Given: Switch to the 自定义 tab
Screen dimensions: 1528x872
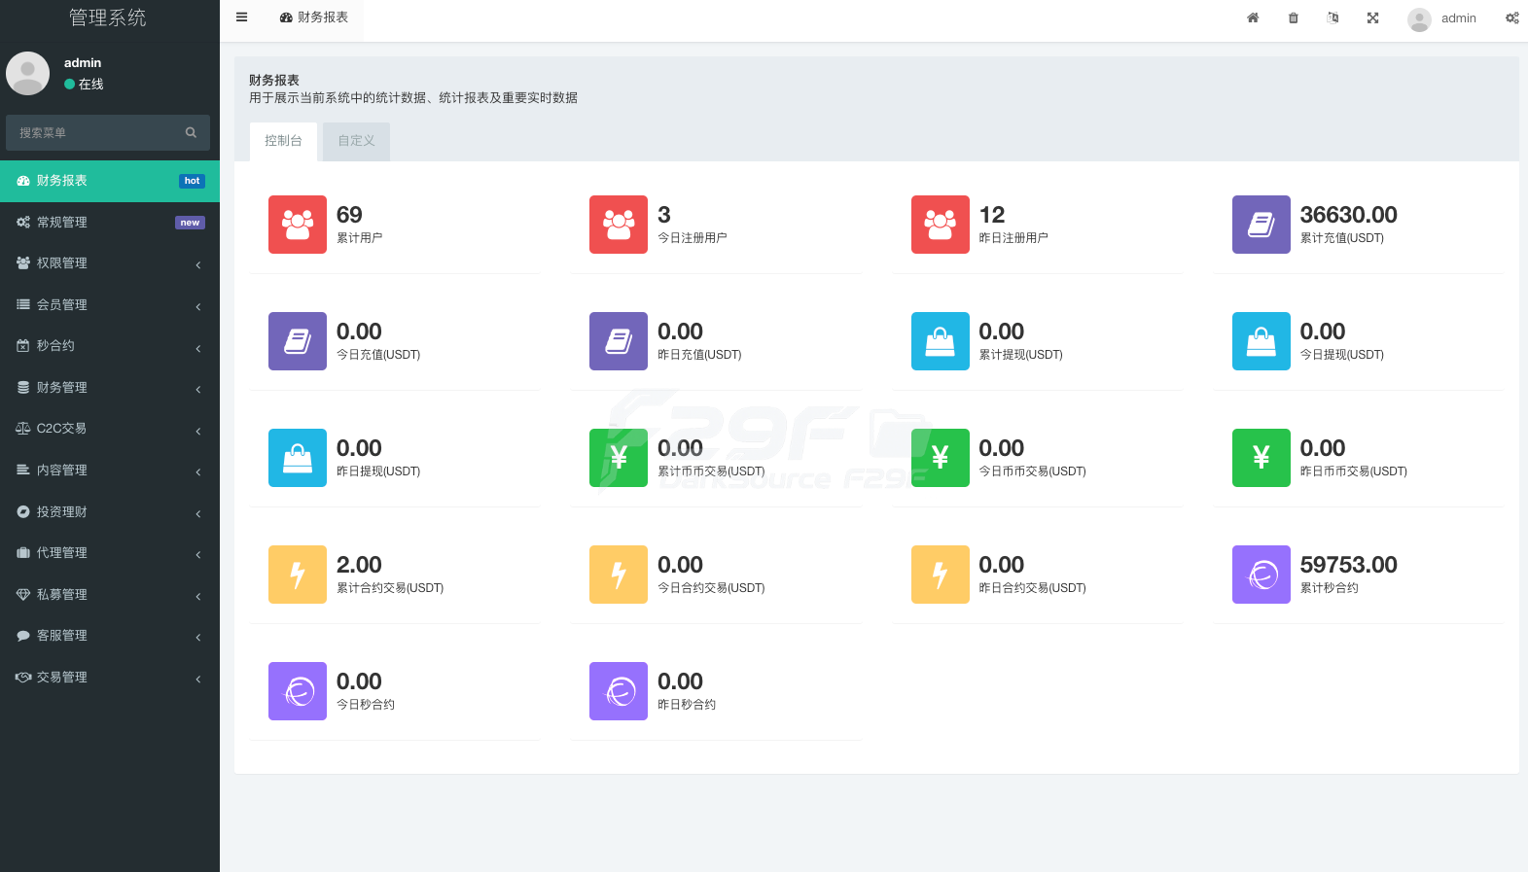Looking at the screenshot, I should (356, 141).
